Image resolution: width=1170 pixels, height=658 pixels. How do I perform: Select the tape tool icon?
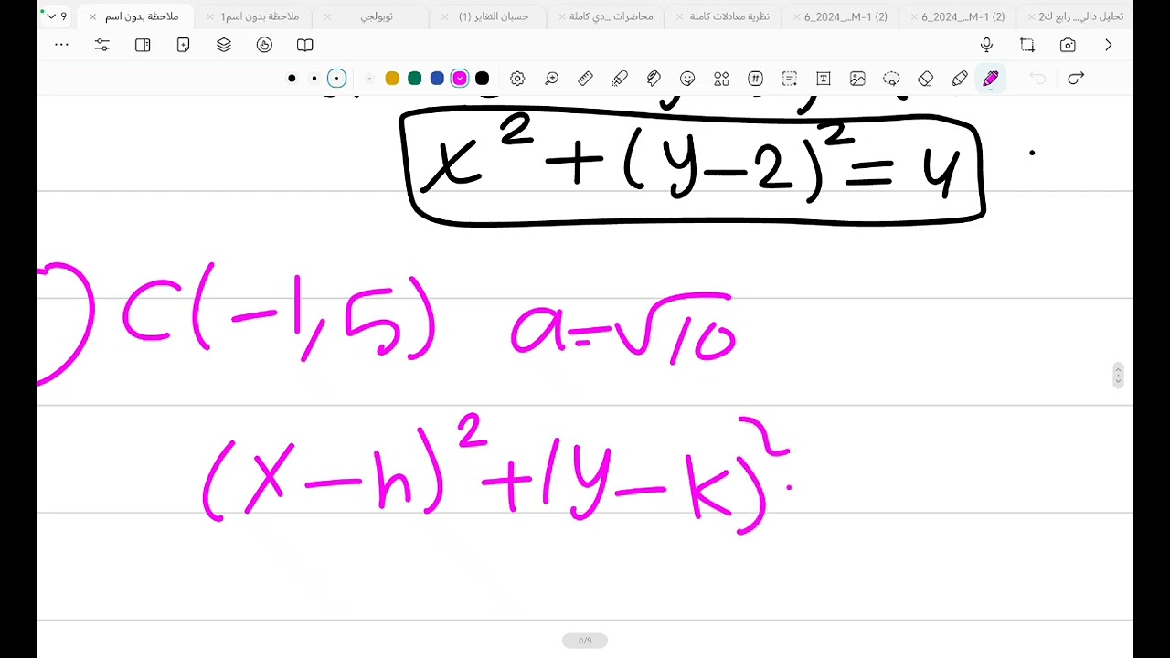click(x=654, y=79)
